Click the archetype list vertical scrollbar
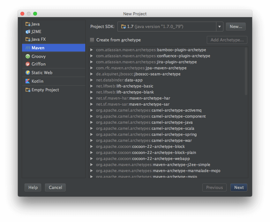270x222 pixels. [246, 71]
